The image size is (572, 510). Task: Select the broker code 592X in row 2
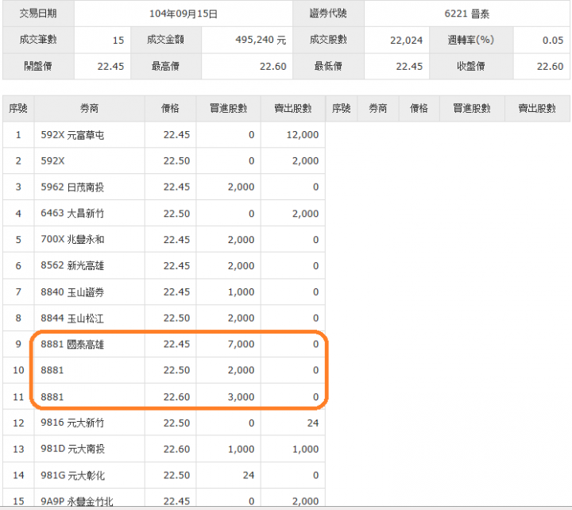(52, 161)
